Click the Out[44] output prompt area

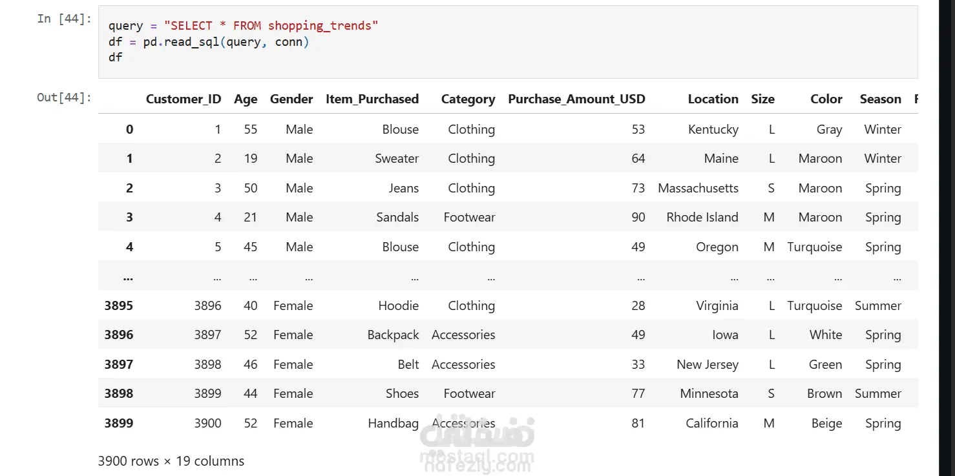click(64, 98)
